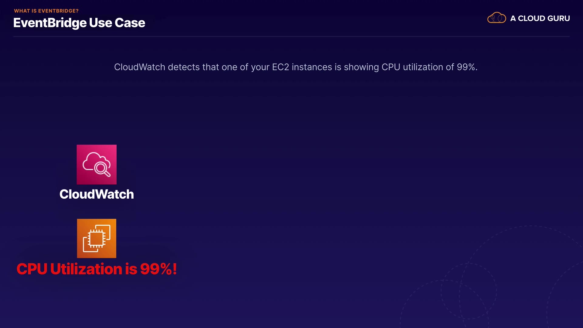The height and width of the screenshot is (328, 583).
Task: Click the CPU chip inside EC2 icon
Action: coord(96,239)
